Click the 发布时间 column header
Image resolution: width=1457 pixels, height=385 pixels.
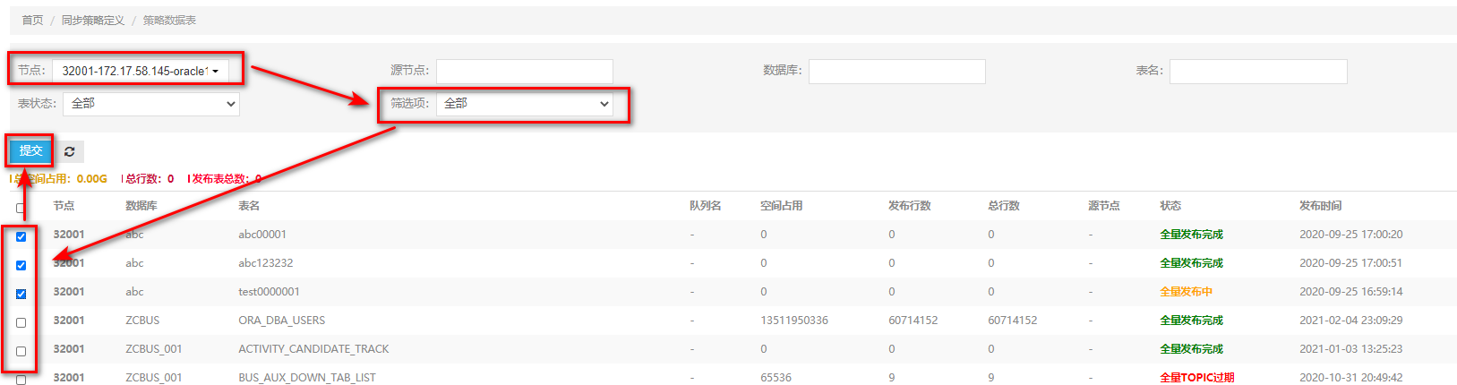[1320, 206]
